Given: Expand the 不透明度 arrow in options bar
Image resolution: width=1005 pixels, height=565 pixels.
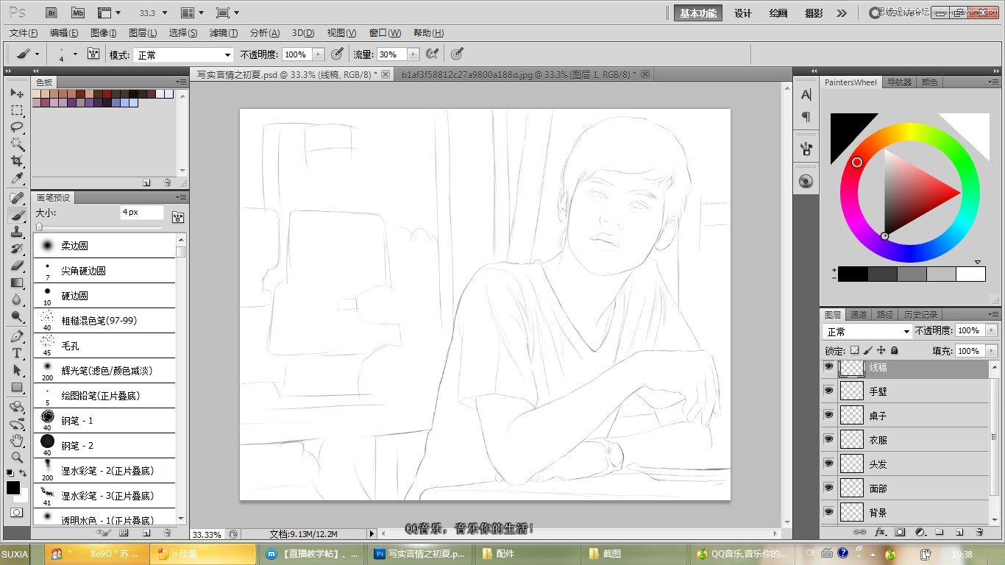Looking at the screenshot, I should 318,54.
